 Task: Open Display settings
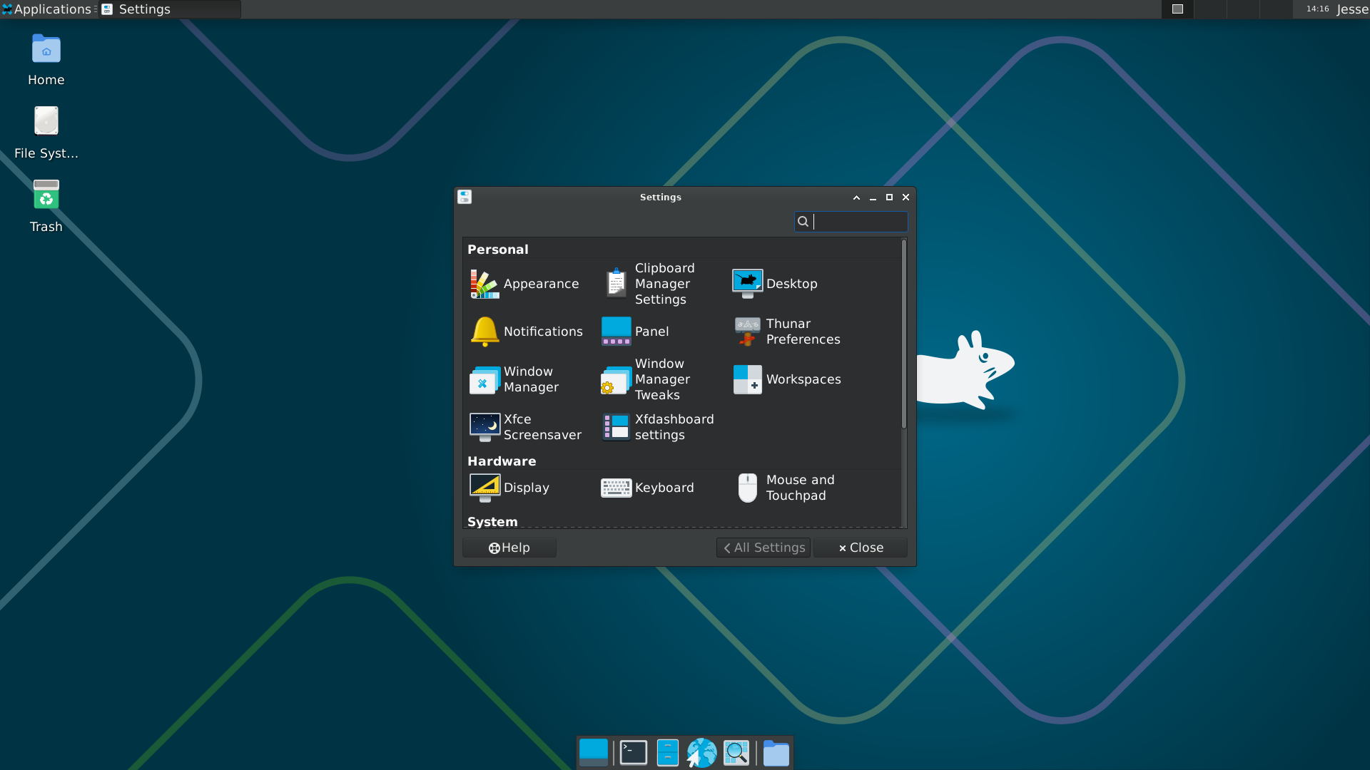pos(509,488)
